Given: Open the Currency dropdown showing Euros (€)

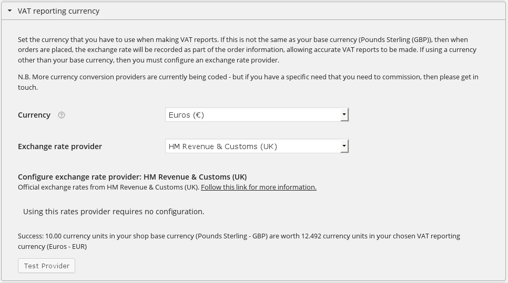Looking at the screenshot, I should 257,115.
